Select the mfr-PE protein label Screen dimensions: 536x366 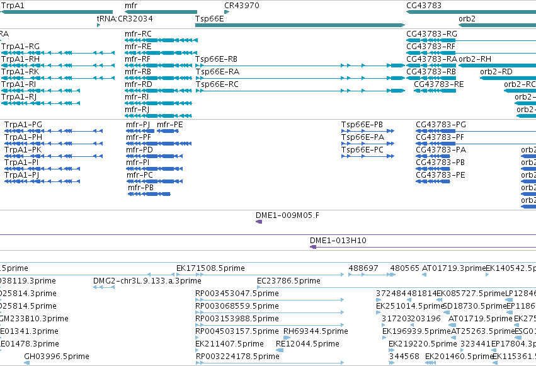(170, 124)
